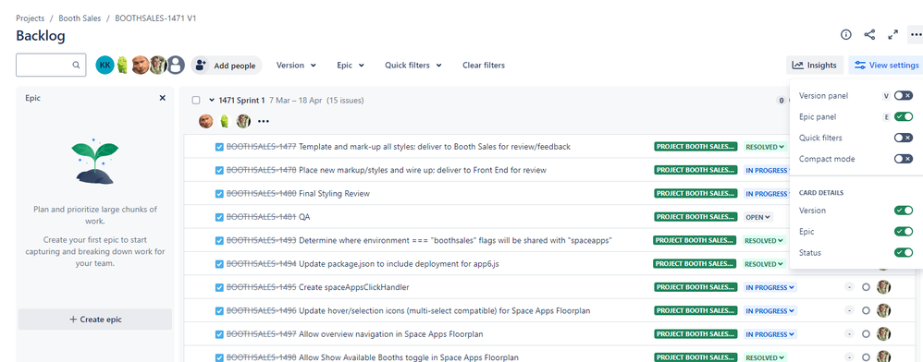Turn off the Epic switch under Card details
The height and width of the screenshot is (362, 923).
[x=904, y=232]
